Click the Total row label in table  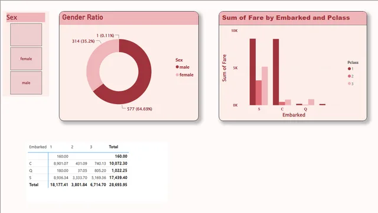34,185
